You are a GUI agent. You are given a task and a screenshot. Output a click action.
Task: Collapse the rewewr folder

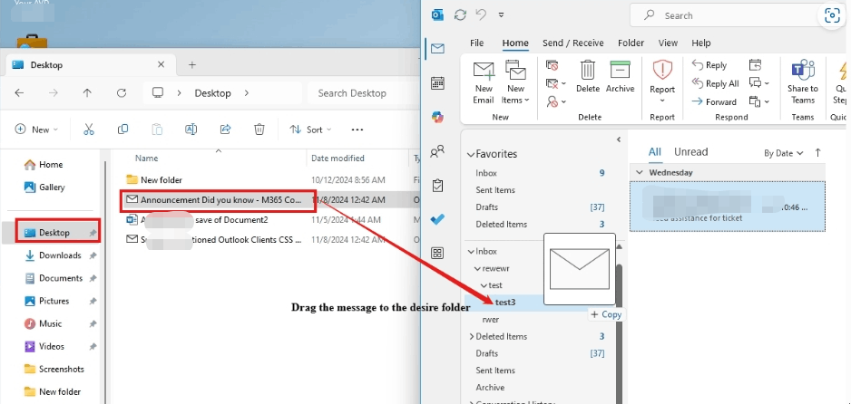click(477, 269)
